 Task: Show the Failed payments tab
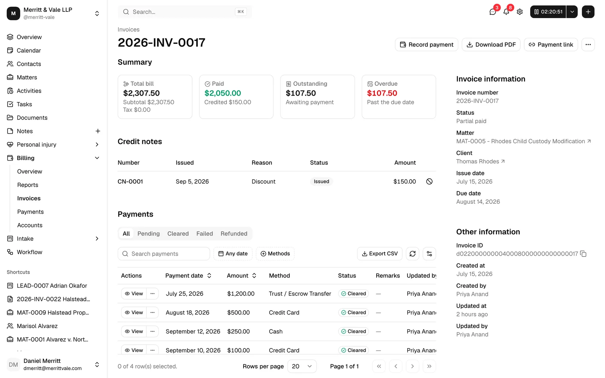click(x=205, y=234)
